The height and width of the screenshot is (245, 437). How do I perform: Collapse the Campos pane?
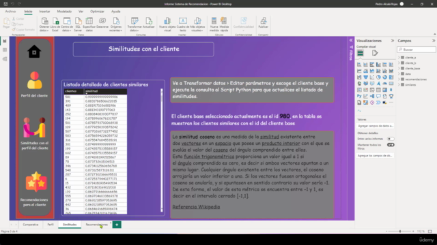[x=434, y=41]
